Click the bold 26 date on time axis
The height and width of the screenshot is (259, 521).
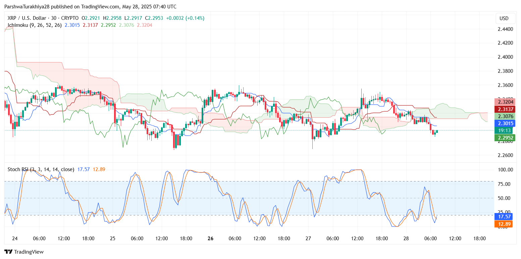[x=210, y=239]
